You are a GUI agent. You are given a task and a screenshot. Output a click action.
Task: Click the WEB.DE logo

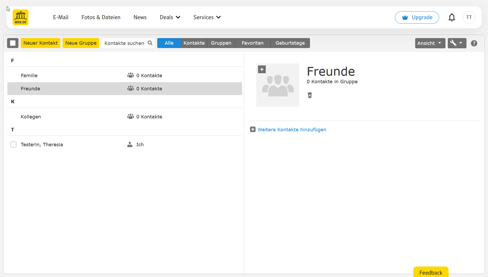pos(20,17)
